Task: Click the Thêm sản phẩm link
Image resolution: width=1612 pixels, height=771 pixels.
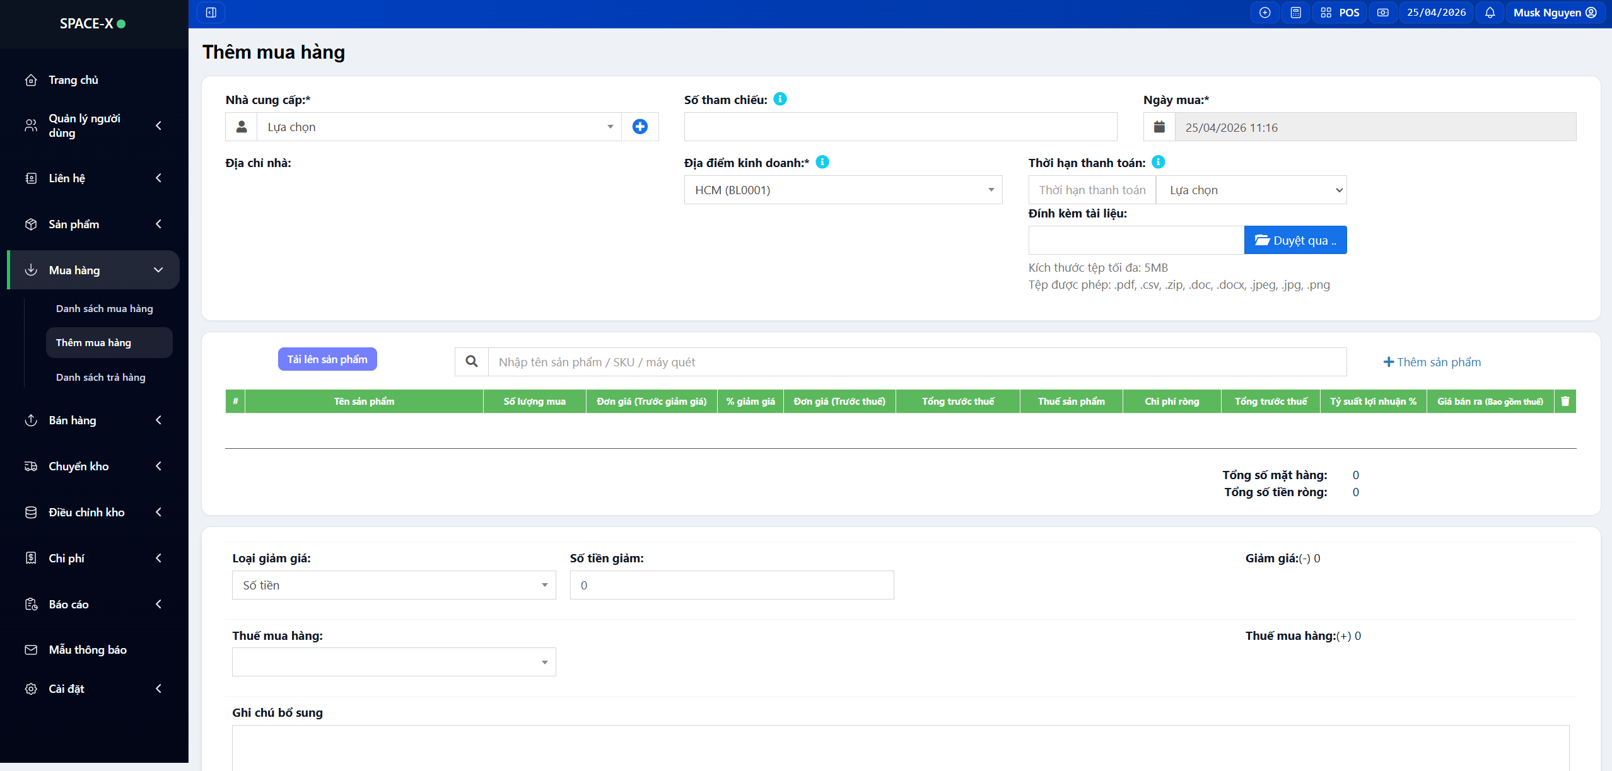Action: [x=1432, y=362]
